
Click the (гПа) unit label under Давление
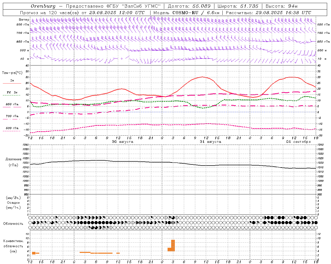click(13, 165)
